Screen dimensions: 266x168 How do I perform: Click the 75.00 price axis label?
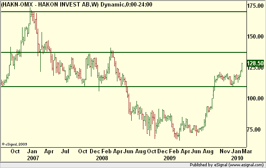[253, 129]
